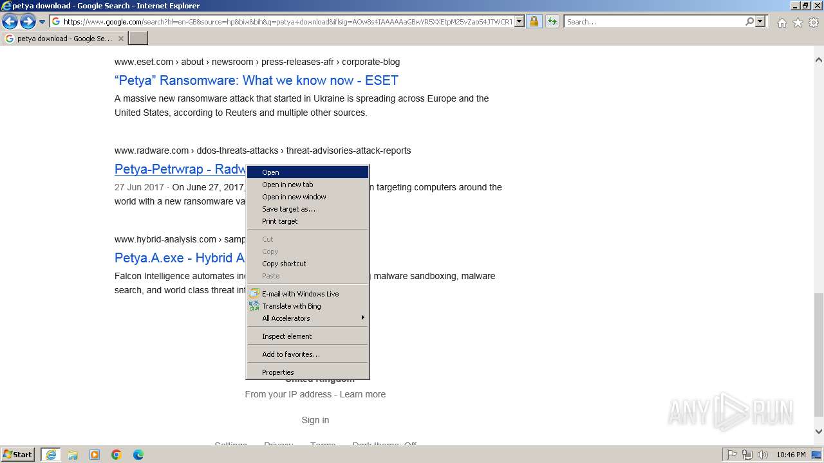
Task: Expand the address bar autocomplete dropdown
Action: pos(520,22)
